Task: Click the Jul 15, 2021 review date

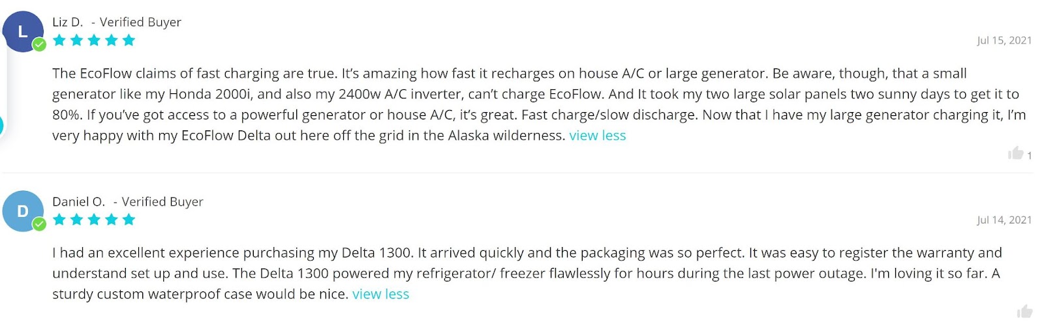Action: [1004, 40]
